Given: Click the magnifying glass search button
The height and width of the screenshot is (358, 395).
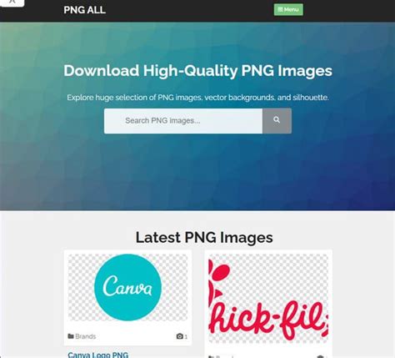Looking at the screenshot, I should pyautogui.click(x=277, y=121).
